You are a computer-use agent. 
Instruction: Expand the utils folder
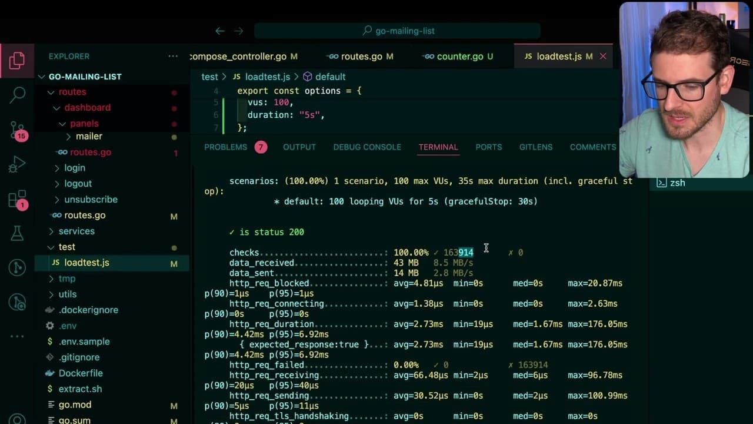point(112,294)
